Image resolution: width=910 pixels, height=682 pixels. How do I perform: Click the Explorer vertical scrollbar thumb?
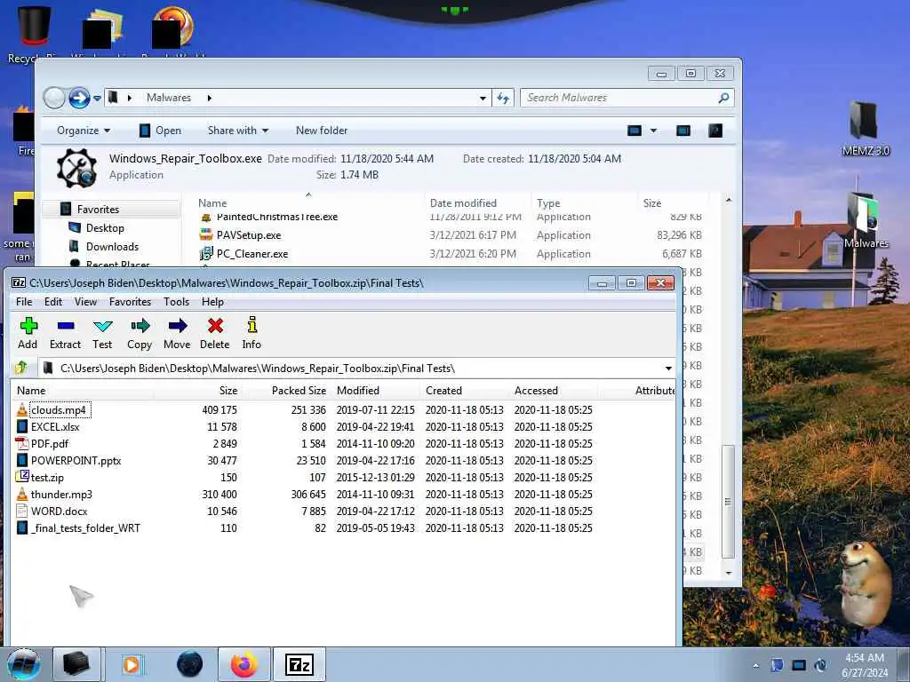tap(729, 502)
